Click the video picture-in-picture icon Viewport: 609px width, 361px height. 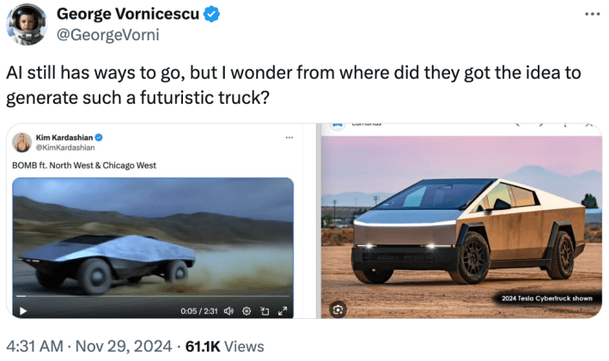[265, 310]
